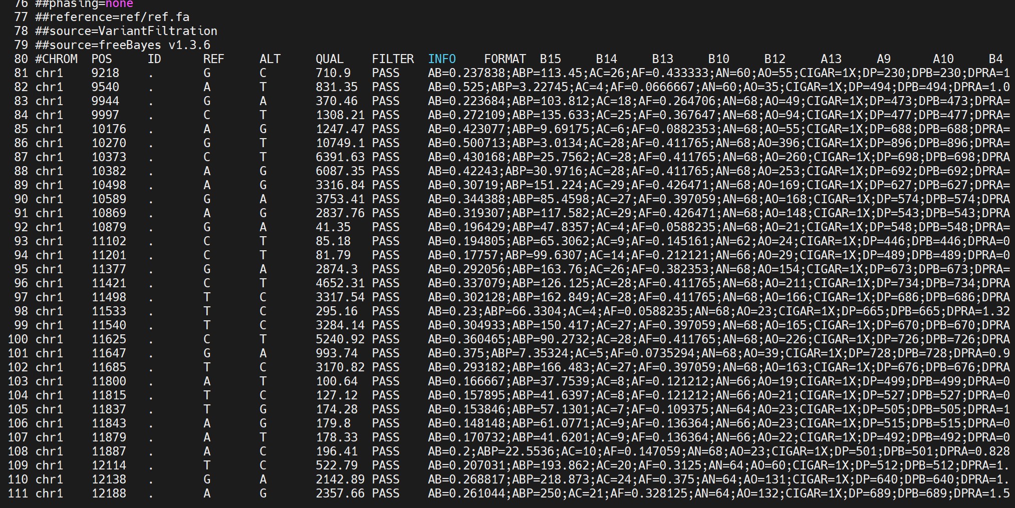Click QUAL value 179.8
Viewport: 1015px width, 508px height.
(x=333, y=423)
